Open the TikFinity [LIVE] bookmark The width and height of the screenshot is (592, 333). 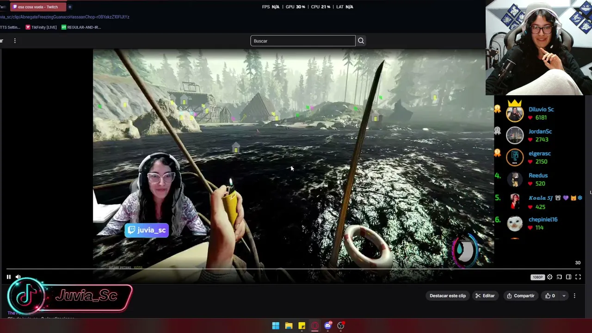pyautogui.click(x=41, y=27)
